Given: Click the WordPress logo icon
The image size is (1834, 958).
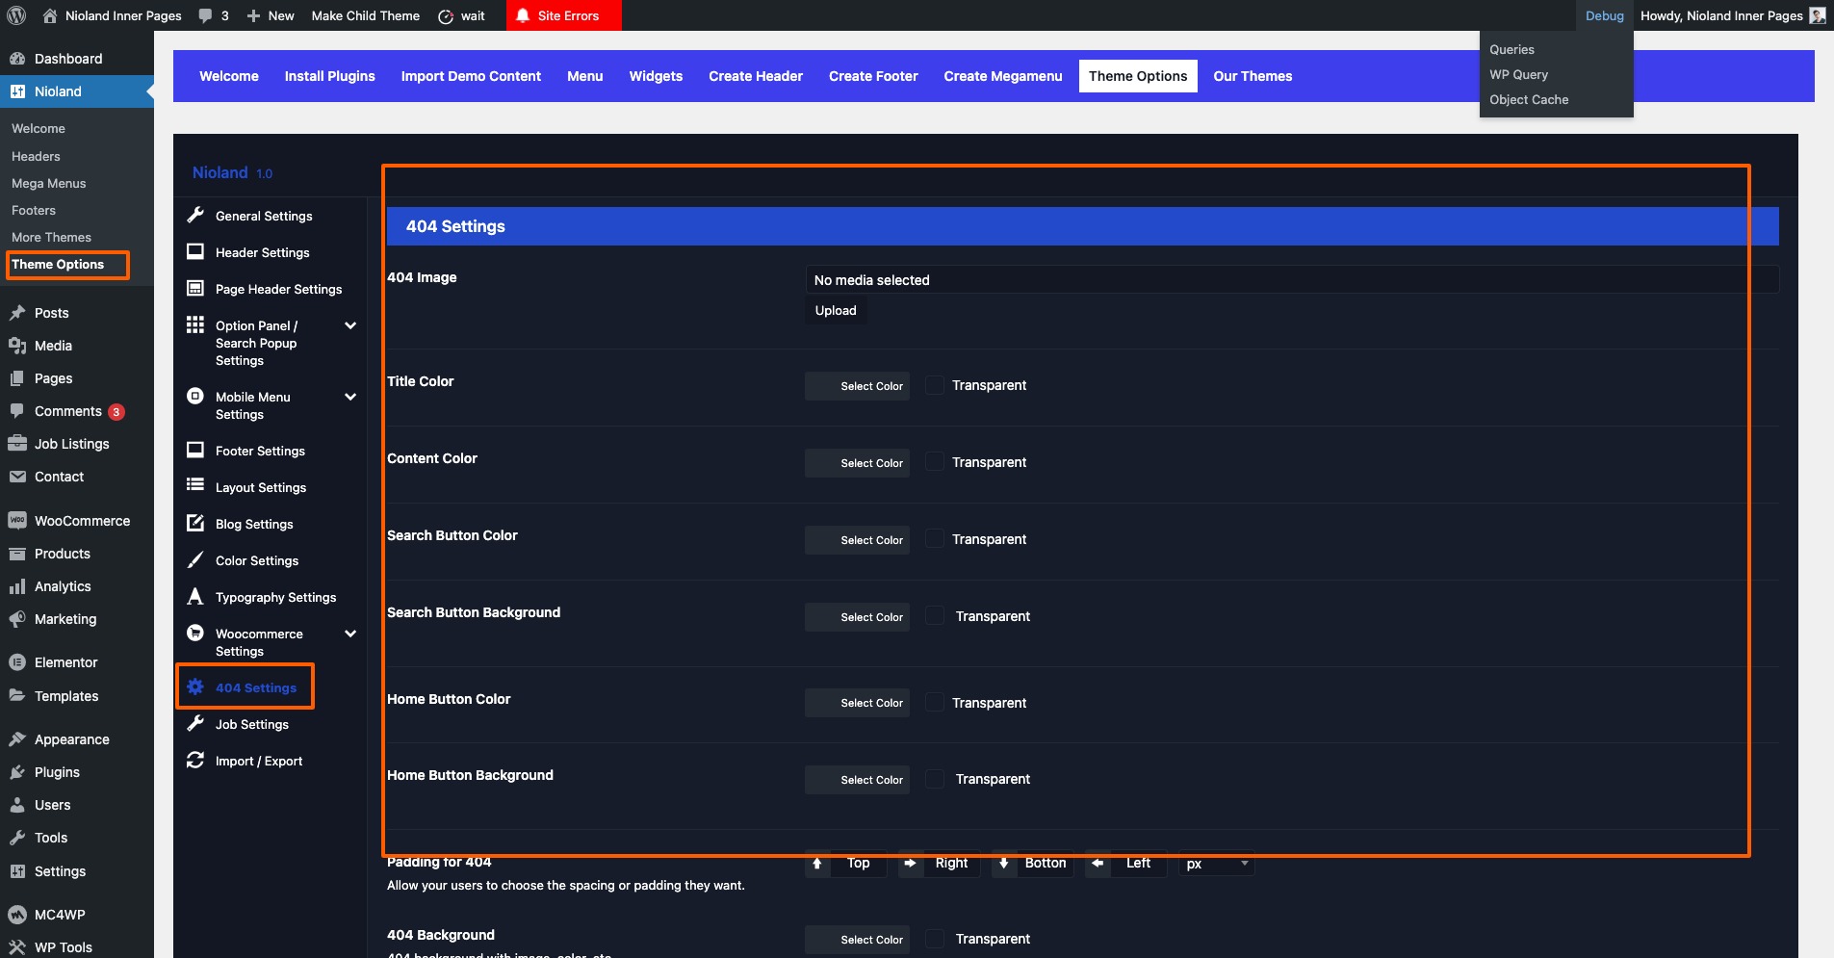Looking at the screenshot, I should 16,15.
